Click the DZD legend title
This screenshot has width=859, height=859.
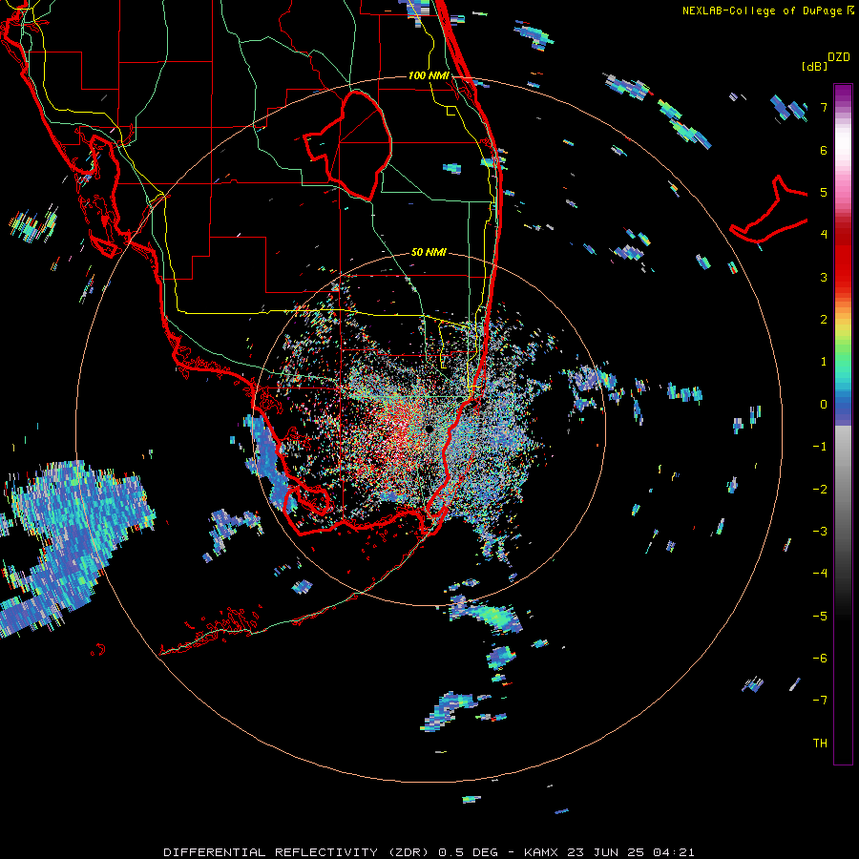[839, 57]
